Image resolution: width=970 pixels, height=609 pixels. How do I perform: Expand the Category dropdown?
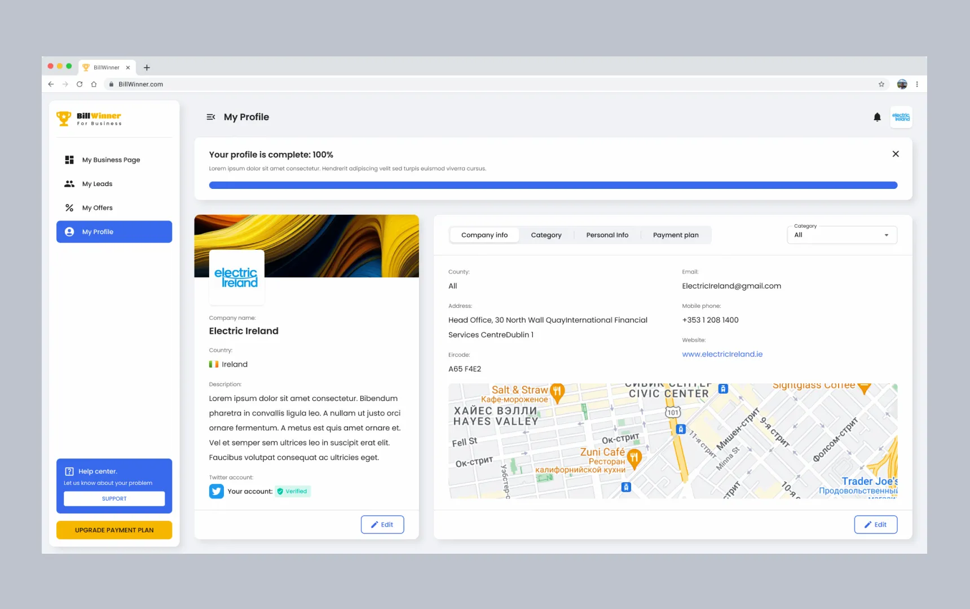pyautogui.click(x=841, y=235)
